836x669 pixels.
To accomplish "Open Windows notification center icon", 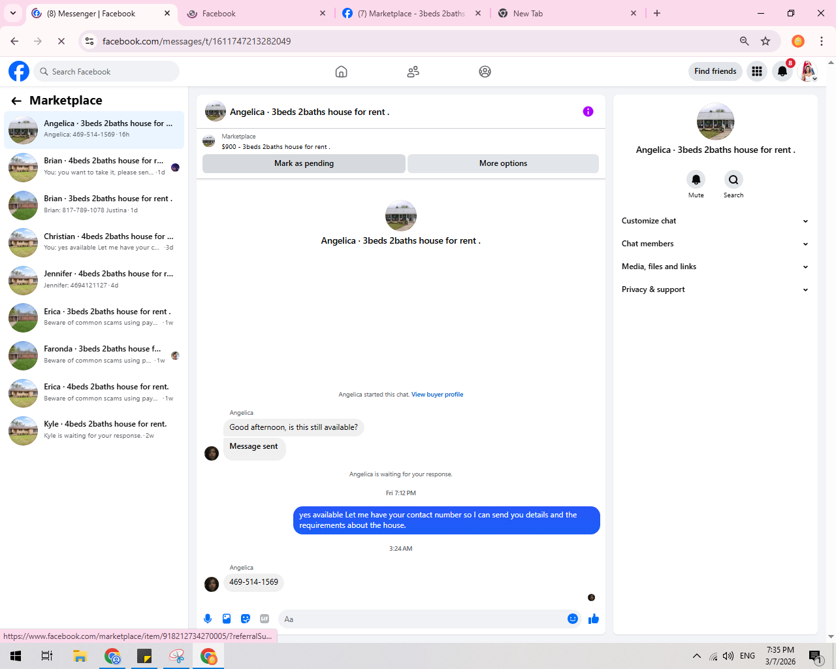I will click(x=815, y=656).
